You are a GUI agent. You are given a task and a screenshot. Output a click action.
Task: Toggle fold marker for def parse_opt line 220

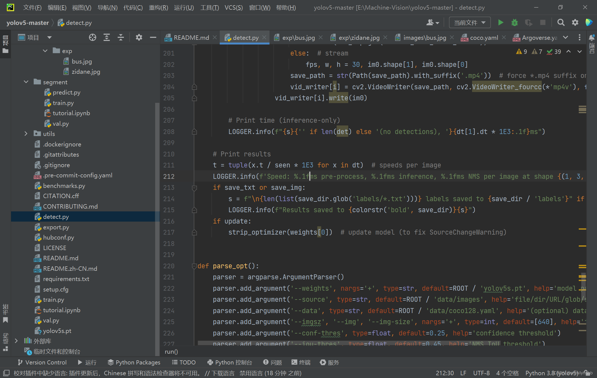(194, 266)
